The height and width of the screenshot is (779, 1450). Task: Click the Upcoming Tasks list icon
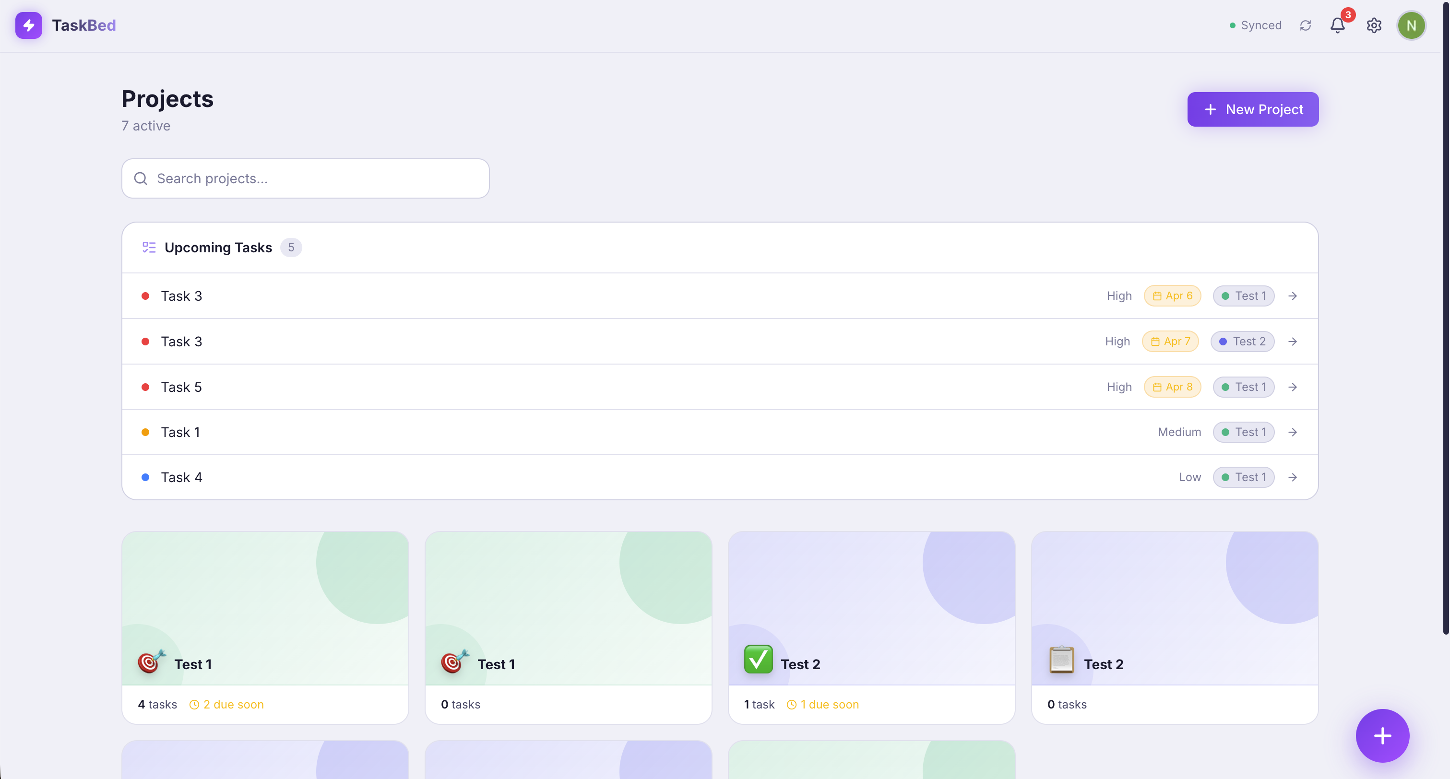pos(149,248)
